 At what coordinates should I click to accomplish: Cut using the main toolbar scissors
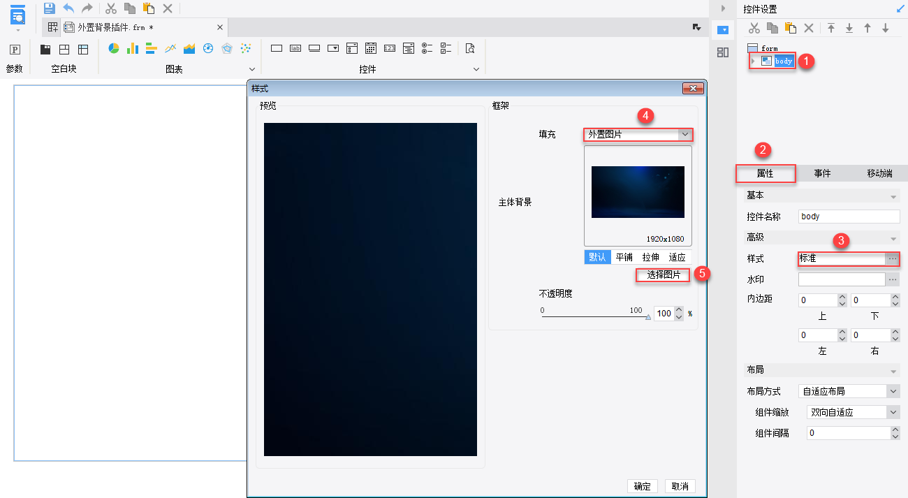click(111, 8)
